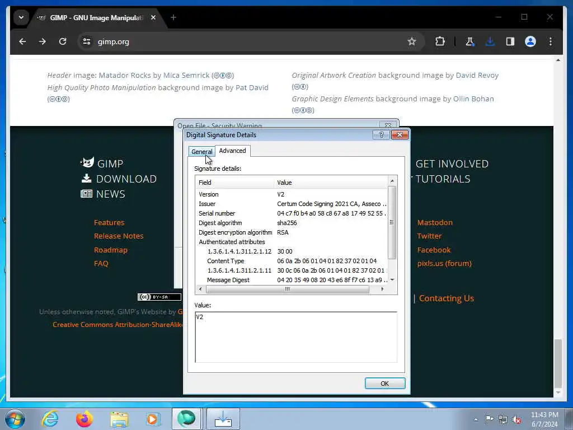Click OK in Digital Signature Details
Viewport: 573px width, 430px height.
point(385,383)
